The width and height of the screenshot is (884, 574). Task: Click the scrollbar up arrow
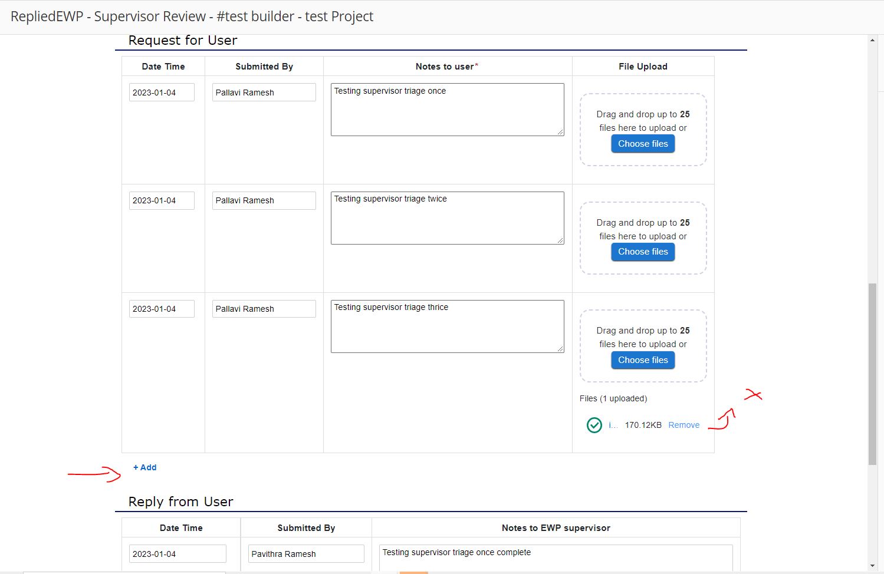point(872,41)
